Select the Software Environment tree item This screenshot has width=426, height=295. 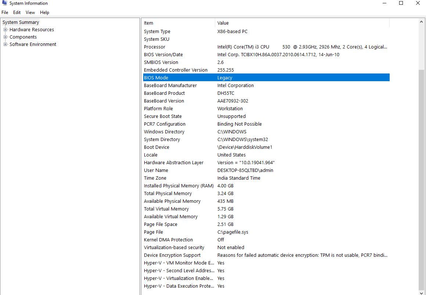32,44
